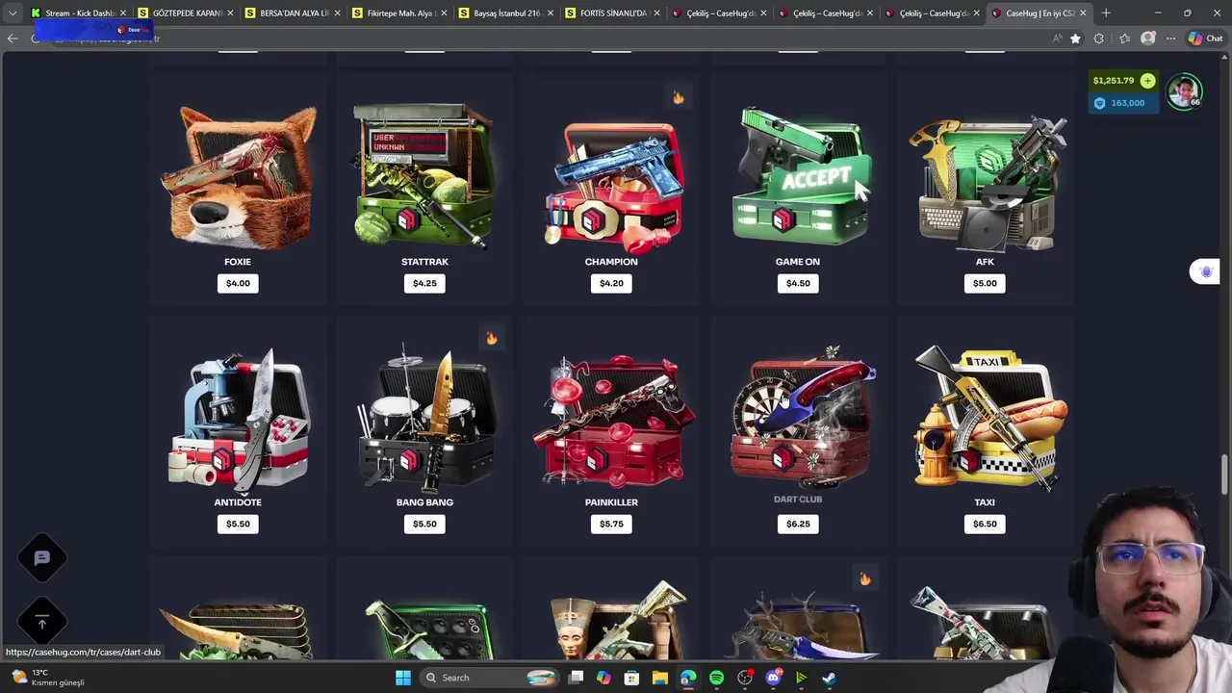Click the FOXIE case name
The image size is (1232, 693).
pyautogui.click(x=238, y=262)
